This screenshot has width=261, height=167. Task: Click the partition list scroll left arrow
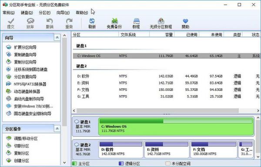click(x=74, y=111)
